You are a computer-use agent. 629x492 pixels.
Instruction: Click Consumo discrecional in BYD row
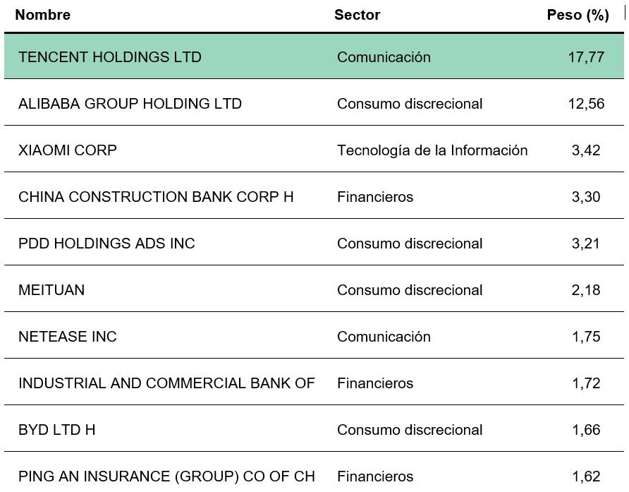410,430
